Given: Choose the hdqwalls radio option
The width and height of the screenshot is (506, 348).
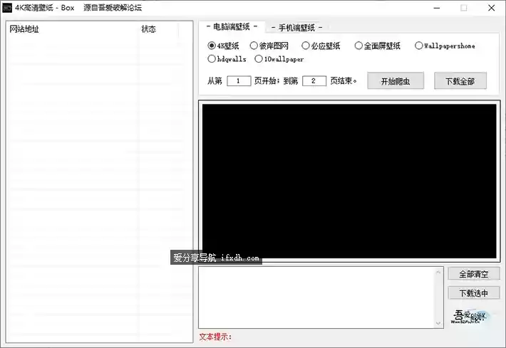Looking at the screenshot, I should (x=227, y=59).
